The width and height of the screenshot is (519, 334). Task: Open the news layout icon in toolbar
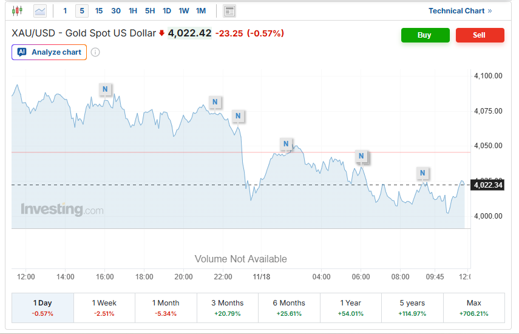click(229, 11)
